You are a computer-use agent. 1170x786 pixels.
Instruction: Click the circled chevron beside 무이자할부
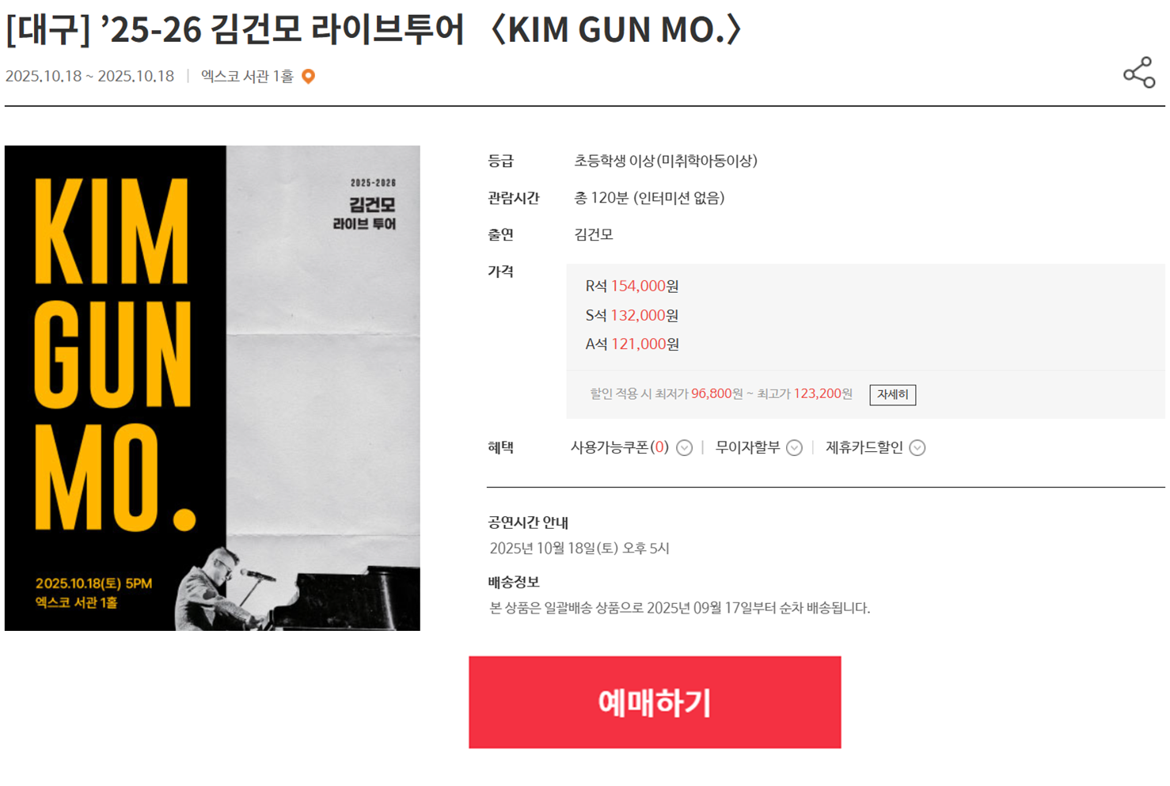tap(794, 448)
